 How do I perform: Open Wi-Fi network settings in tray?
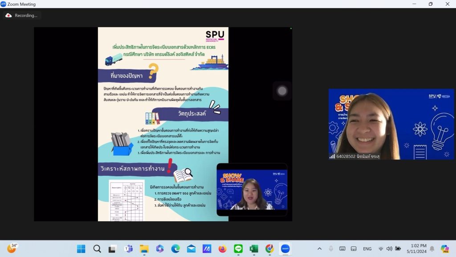(x=381, y=249)
